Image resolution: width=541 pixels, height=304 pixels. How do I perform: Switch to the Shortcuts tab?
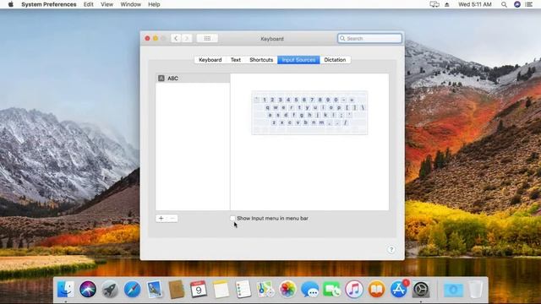[261, 60]
